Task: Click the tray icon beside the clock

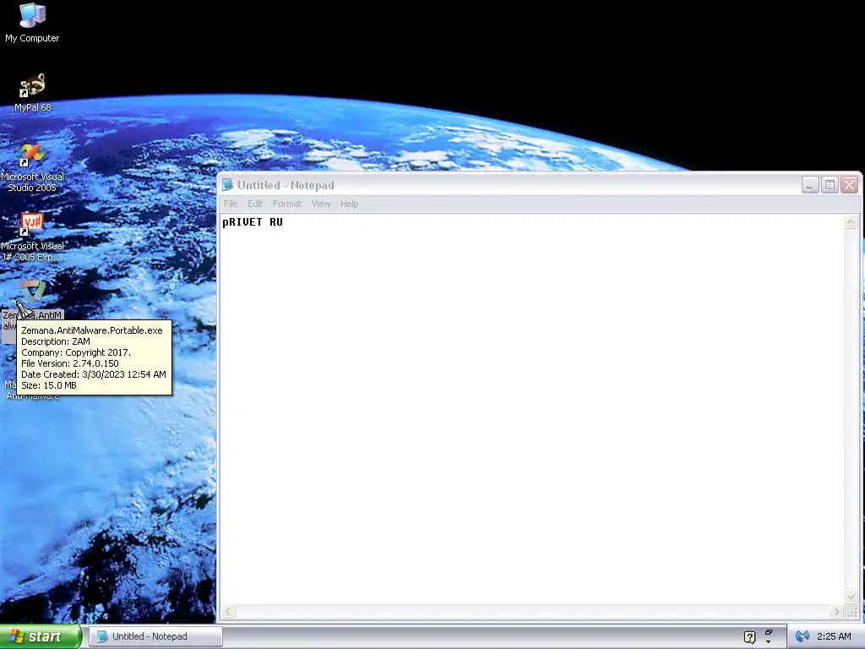Action: pos(802,637)
